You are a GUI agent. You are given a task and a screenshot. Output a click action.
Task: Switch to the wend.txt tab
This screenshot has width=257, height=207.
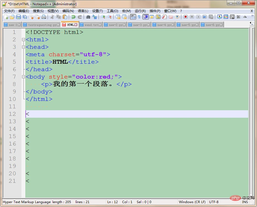[91, 24]
